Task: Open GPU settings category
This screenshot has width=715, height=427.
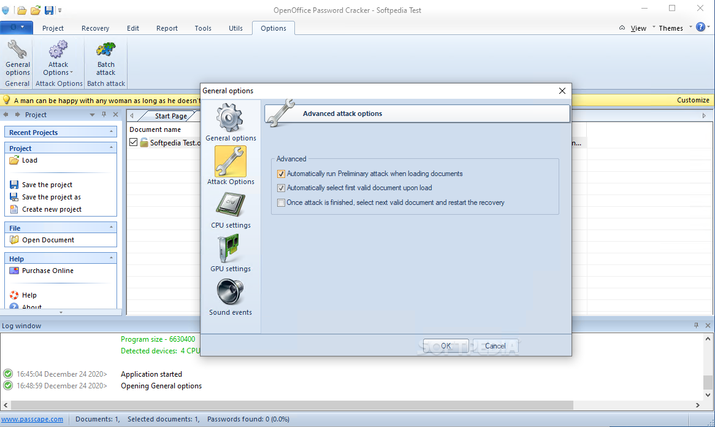Action: tap(231, 253)
